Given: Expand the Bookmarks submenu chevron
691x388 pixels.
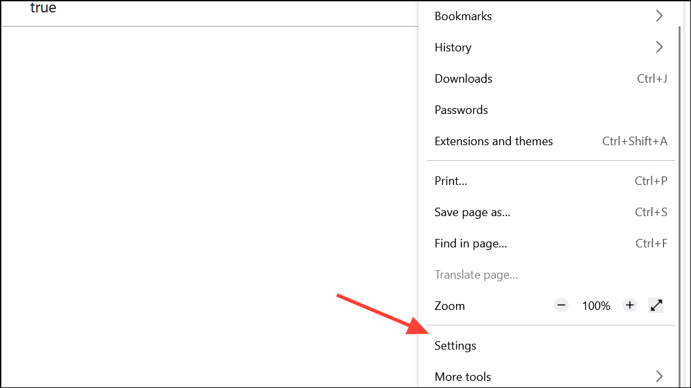Looking at the screenshot, I should click(x=659, y=16).
